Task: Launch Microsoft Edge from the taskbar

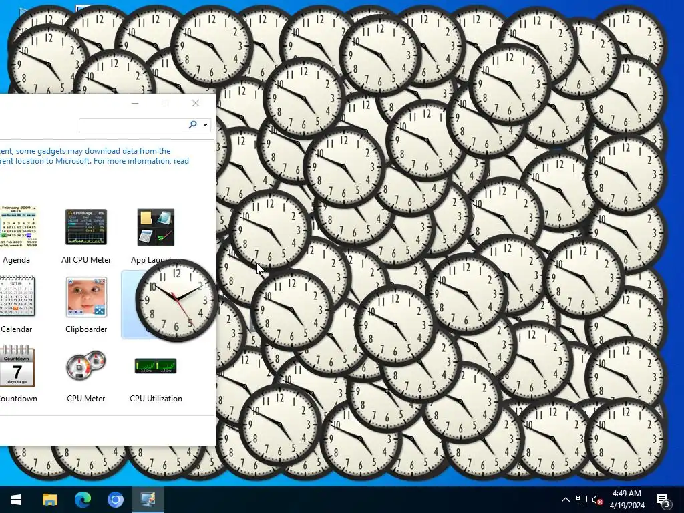Action: click(x=82, y=500)
